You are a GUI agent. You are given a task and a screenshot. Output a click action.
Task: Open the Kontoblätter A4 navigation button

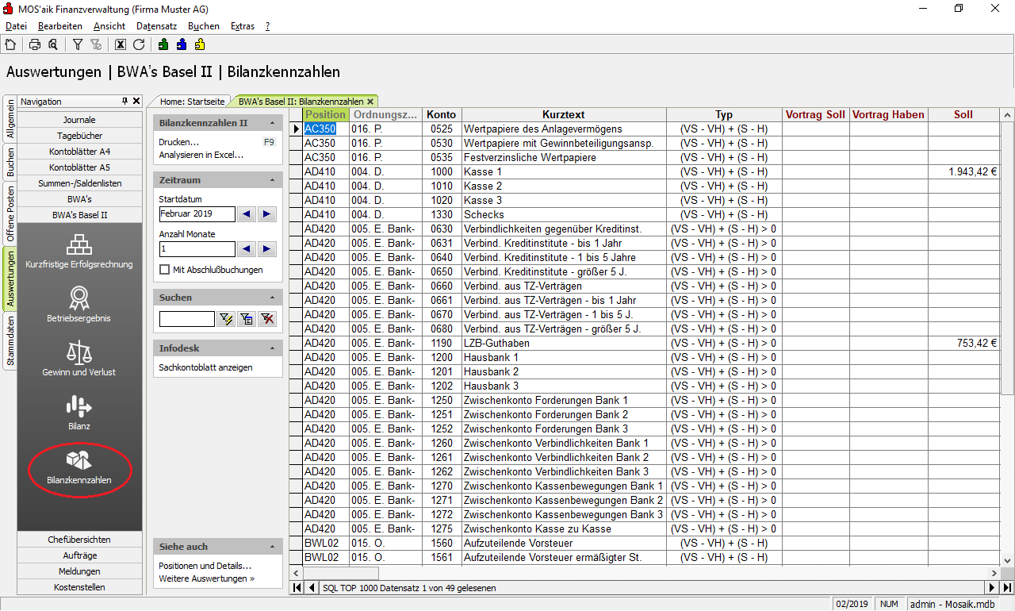coord(79,152)
